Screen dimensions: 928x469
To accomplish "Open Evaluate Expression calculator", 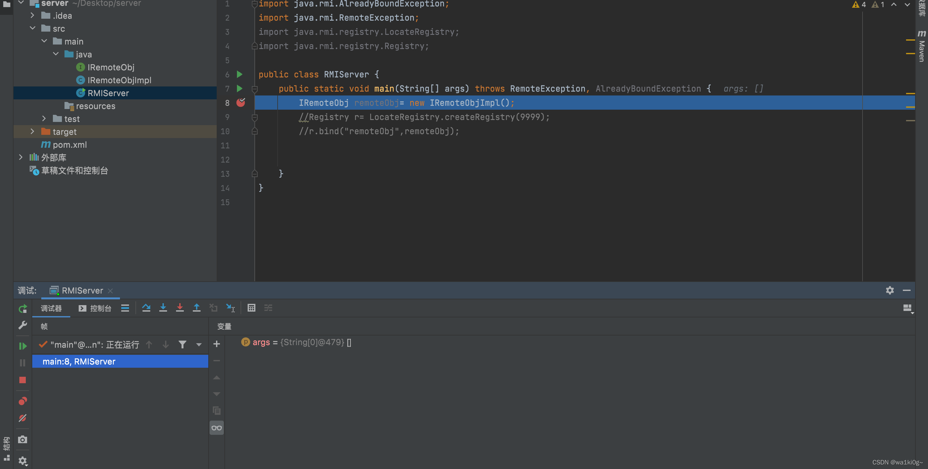I will click(x=252, y=308).
